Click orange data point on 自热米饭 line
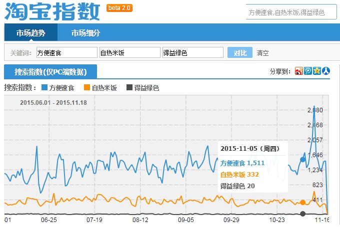Screen dimensions: 340x227 tap(302, 202)
